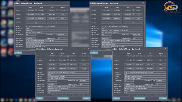Select L3 Cache Read value in Core i3-7100 window
This screenshot has height=102, width=182.
coord(52,69)
